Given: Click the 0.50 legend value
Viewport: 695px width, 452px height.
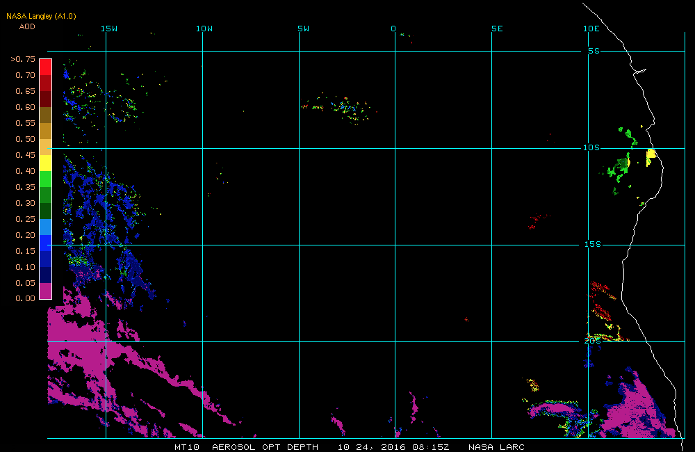Looking at the screenshot, I should (x=25, y=139).
